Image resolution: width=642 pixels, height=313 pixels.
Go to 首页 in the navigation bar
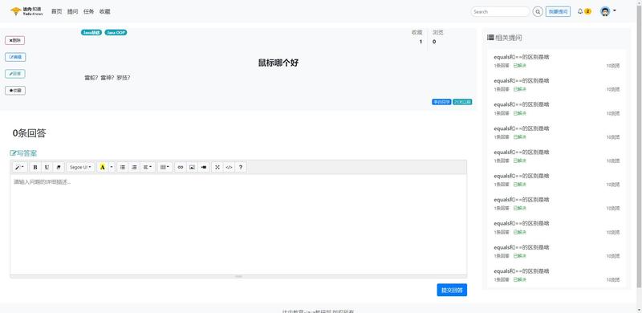(56, 11)
